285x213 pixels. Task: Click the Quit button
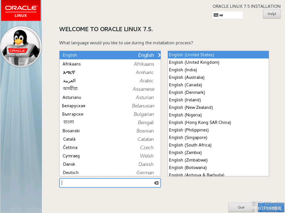pyautogui.click(x=241, y=207)
